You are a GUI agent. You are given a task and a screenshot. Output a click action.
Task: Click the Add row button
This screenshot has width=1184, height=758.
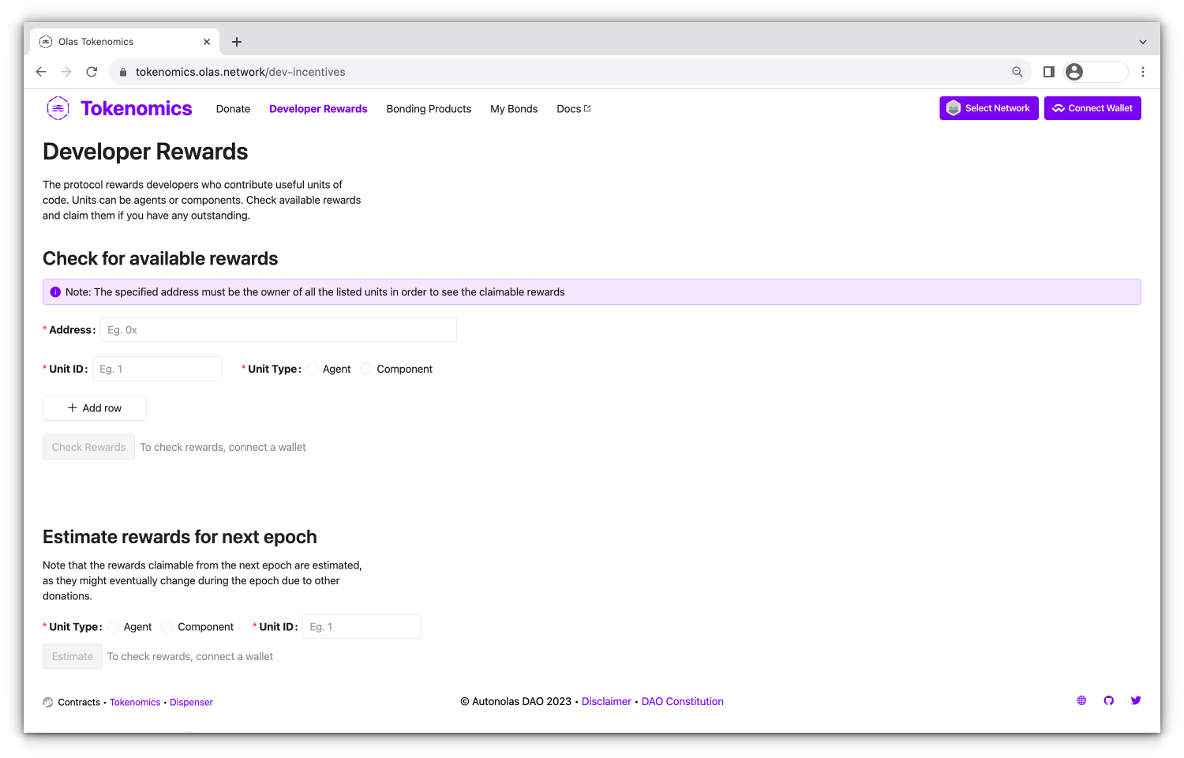(x=95, y=408)
